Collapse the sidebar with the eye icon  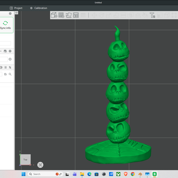point(17,13)
